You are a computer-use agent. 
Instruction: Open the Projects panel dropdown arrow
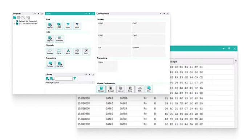[35, 14]
